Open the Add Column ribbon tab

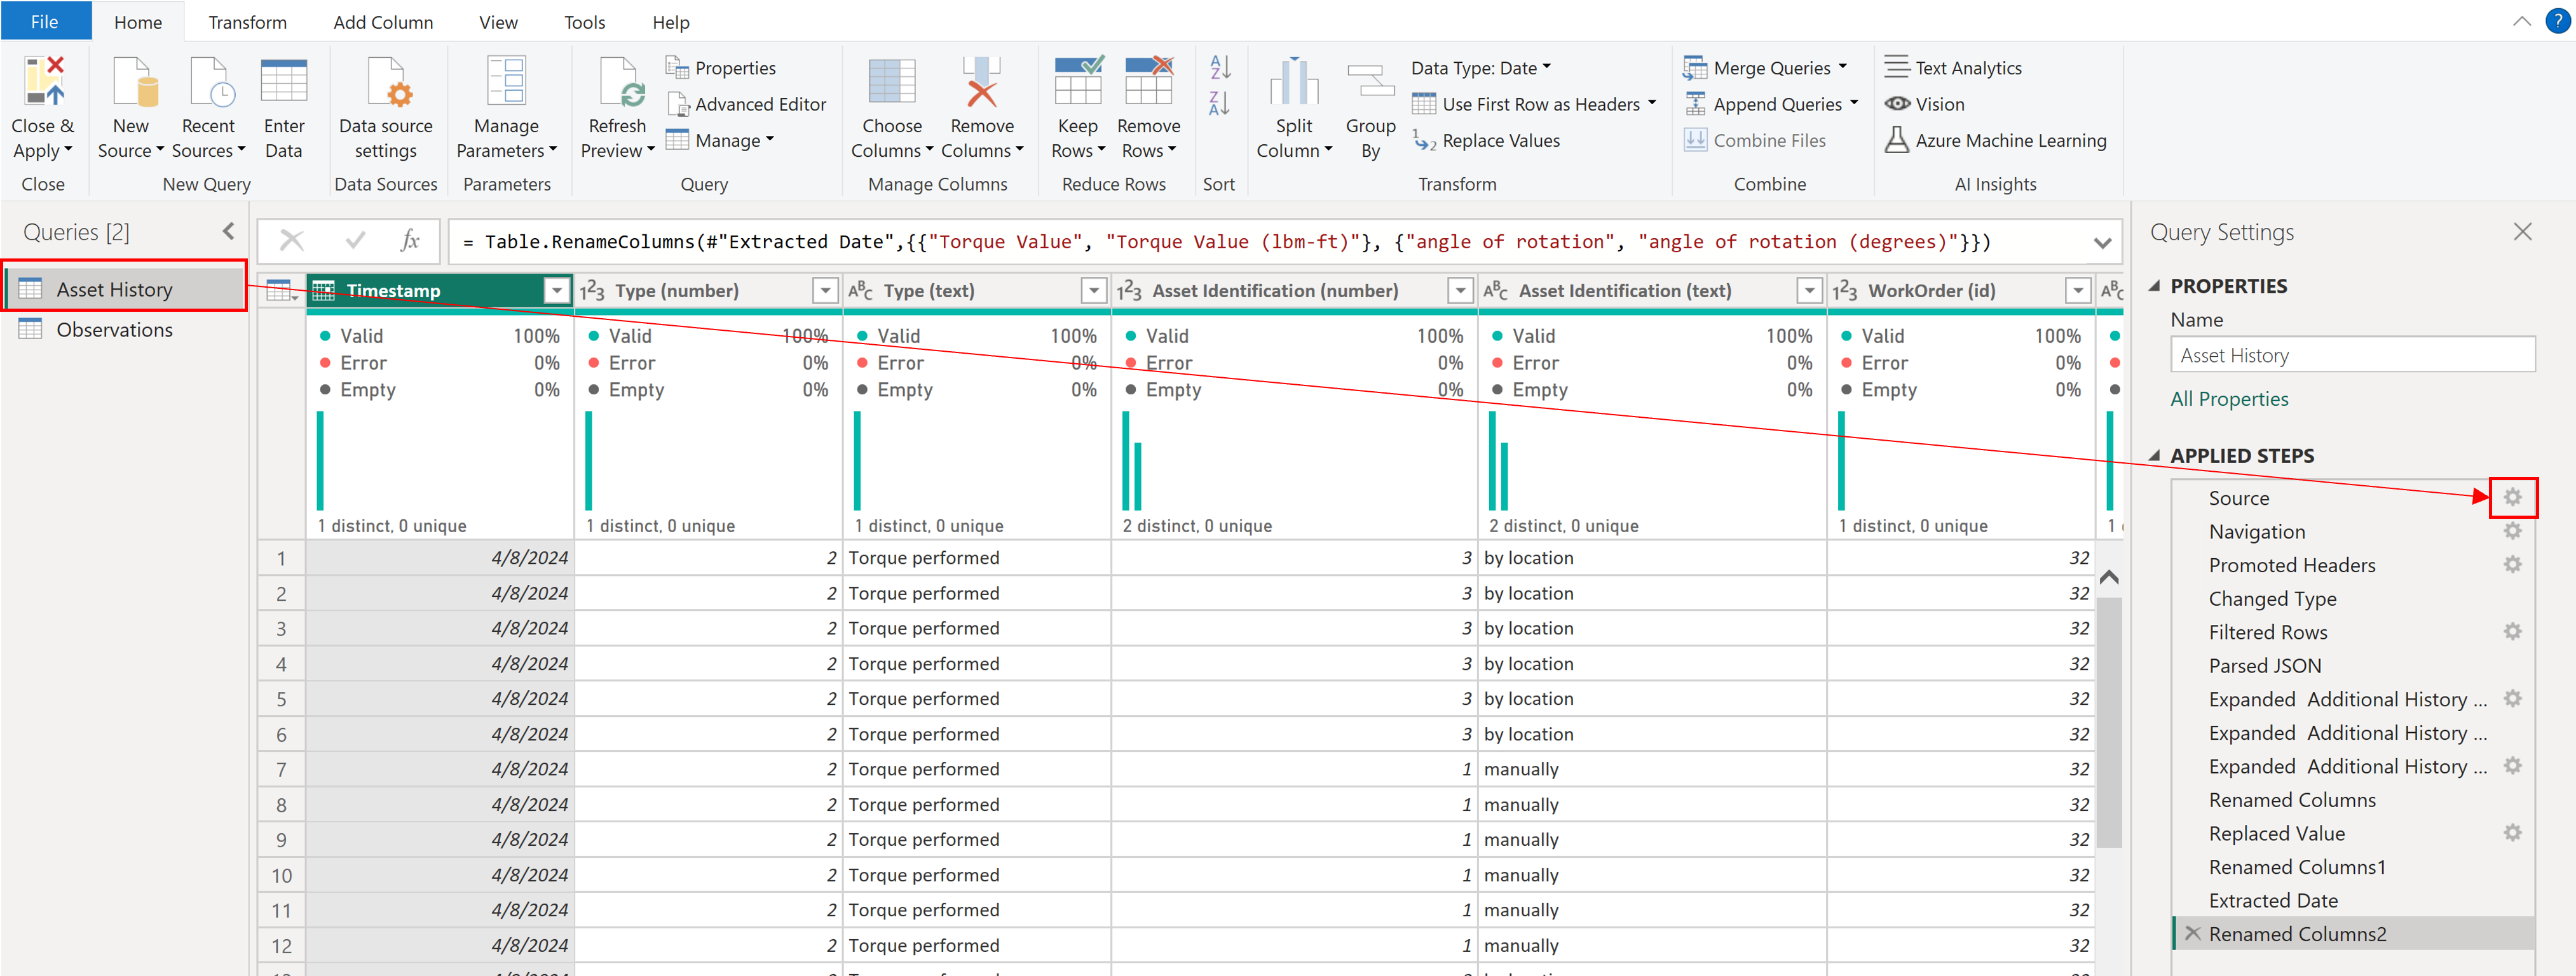coord(383,22)
